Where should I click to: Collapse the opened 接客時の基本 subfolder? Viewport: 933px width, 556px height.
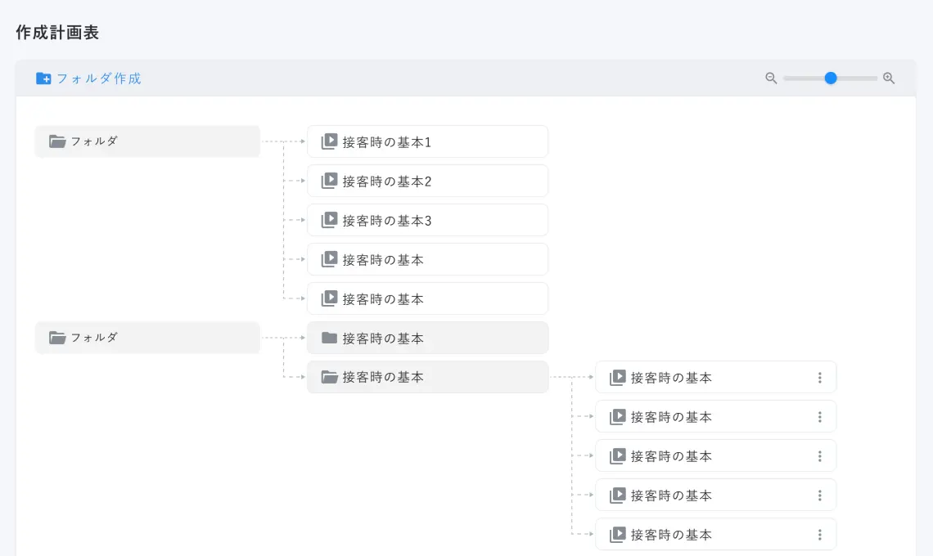coord(427,377)
